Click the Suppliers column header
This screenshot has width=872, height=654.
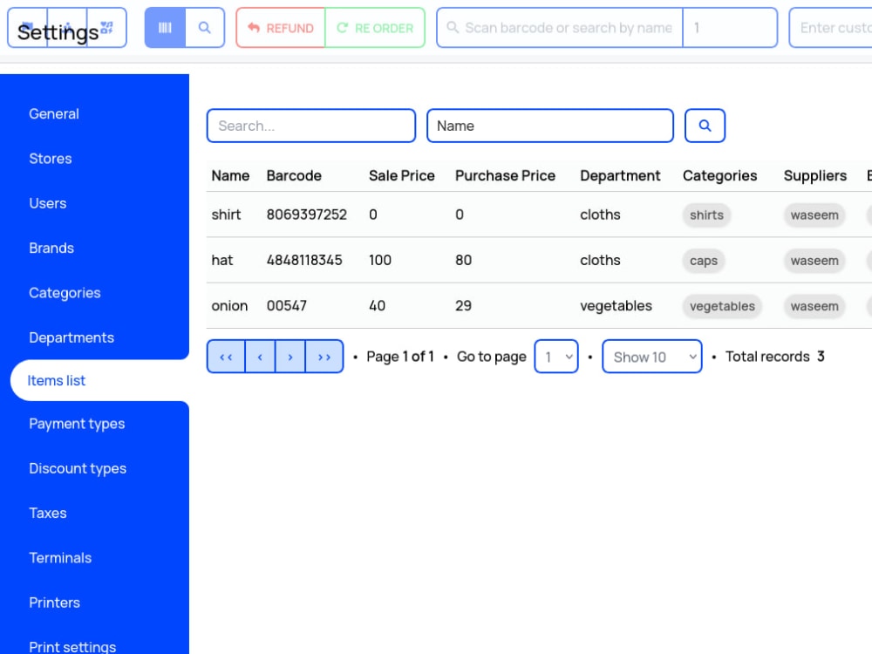pyautogui.click(x=814, y=176)
